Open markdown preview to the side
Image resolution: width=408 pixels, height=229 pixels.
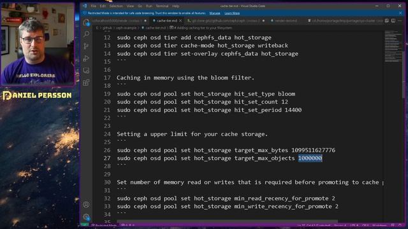(x=387, y=20)
